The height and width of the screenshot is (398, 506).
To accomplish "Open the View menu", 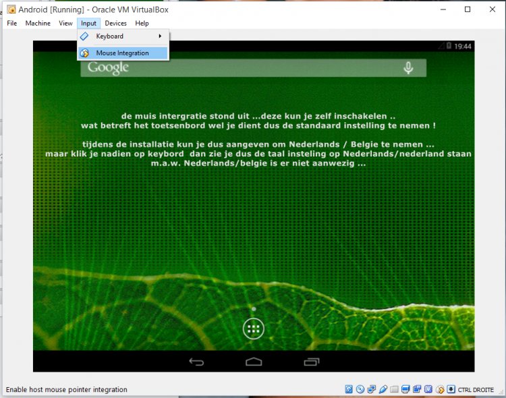I will coord(65,23).
